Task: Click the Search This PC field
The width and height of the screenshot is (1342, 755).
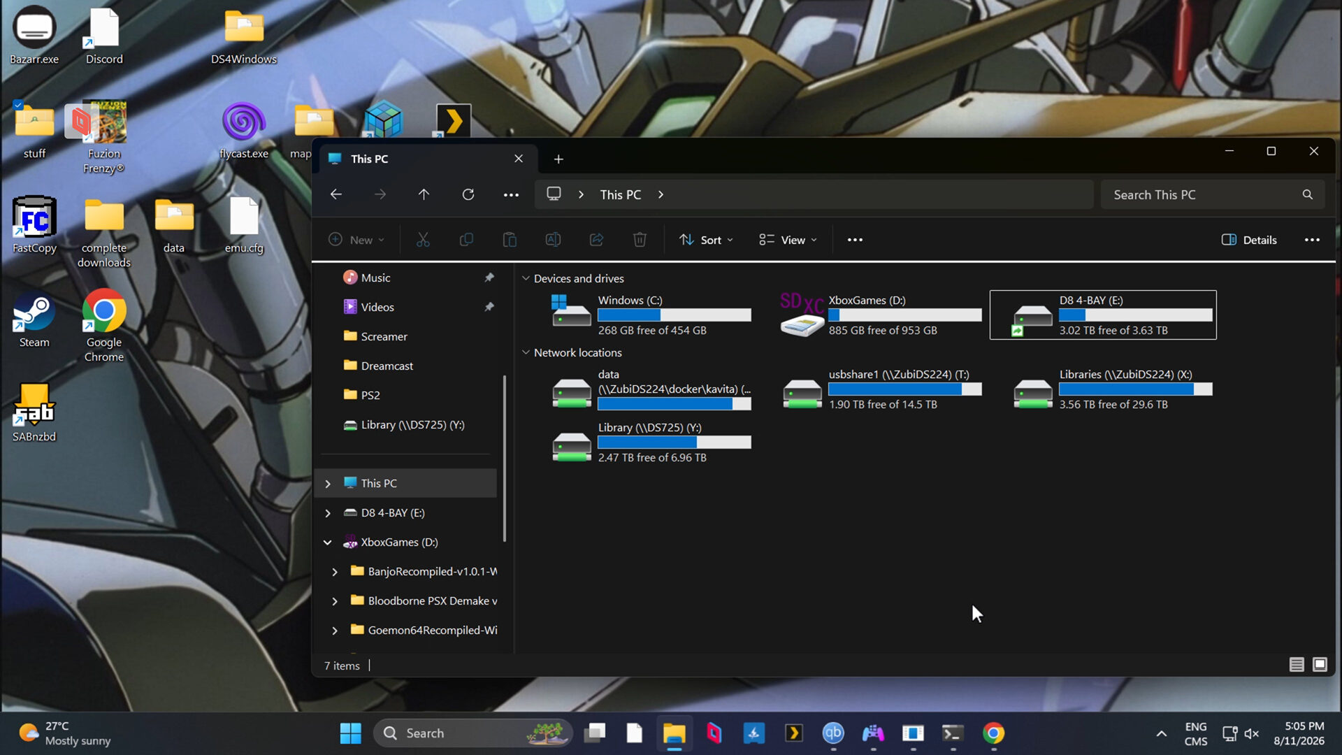Action: click(1213, 194)
